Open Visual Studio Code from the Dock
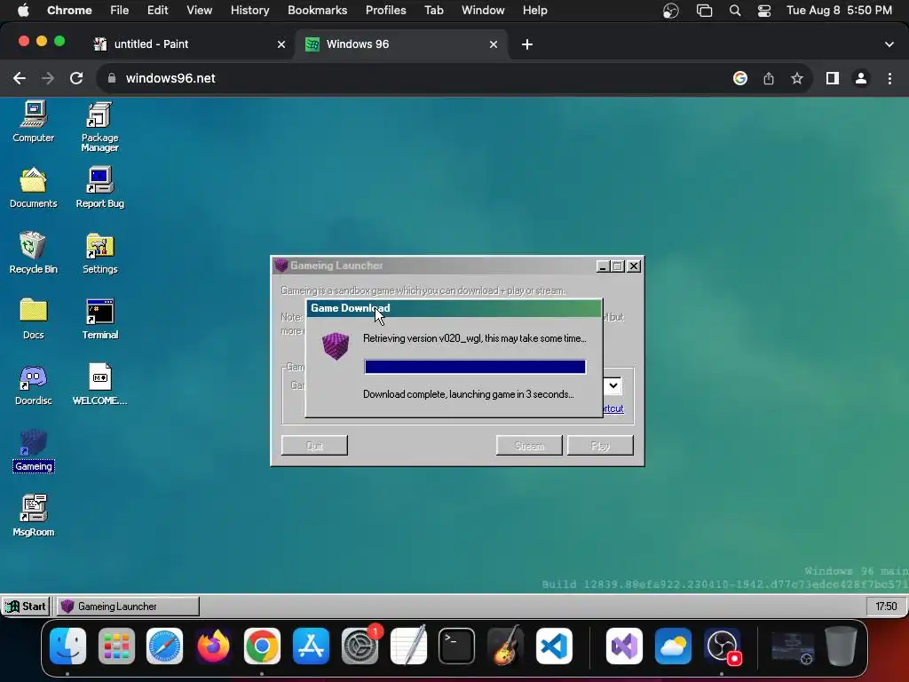This screenshot has width=909, height=682. [554, 646]
